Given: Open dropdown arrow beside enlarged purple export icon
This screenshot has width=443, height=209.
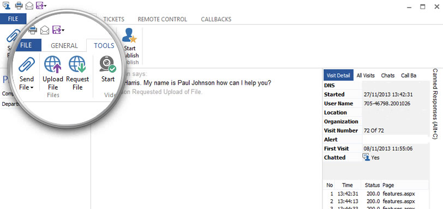Looking at the screenshot, I should 63,30.
